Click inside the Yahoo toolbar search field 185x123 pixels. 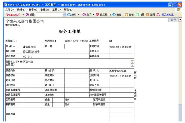(50, 15)
